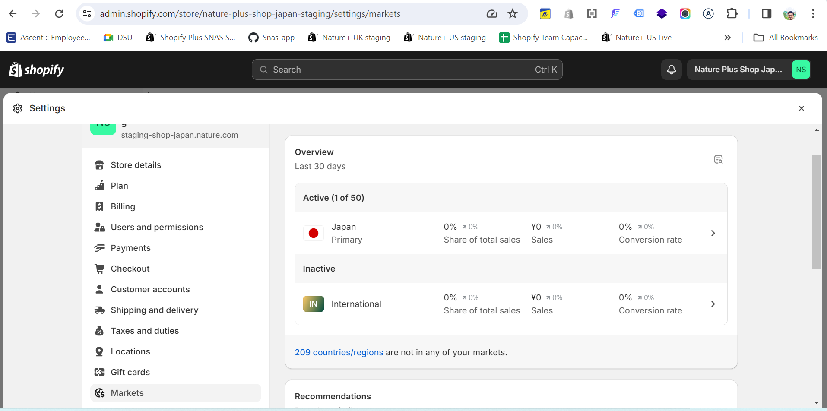Open Payments settings
827x411 pixels.
(175, 248)
